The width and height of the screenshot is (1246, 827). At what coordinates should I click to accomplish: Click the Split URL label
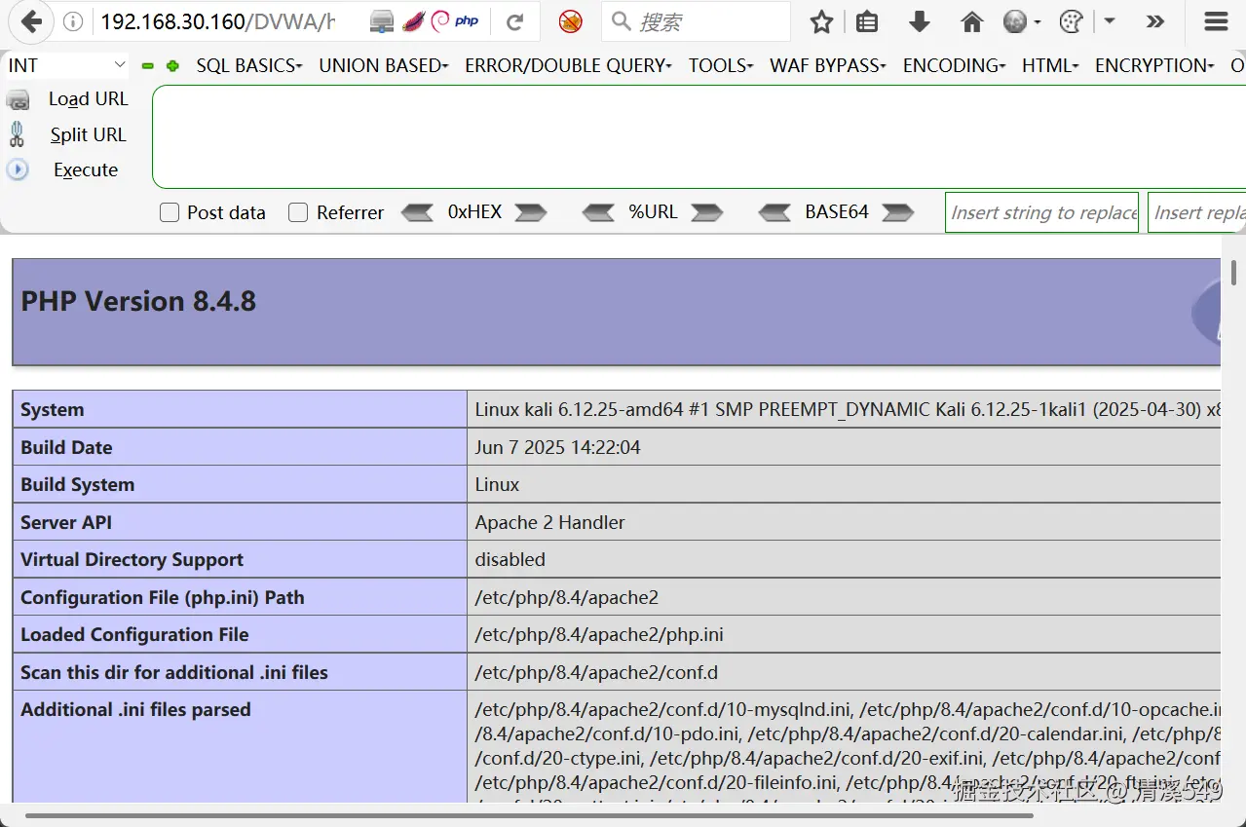pyautogui.click(x=89, y=134)
